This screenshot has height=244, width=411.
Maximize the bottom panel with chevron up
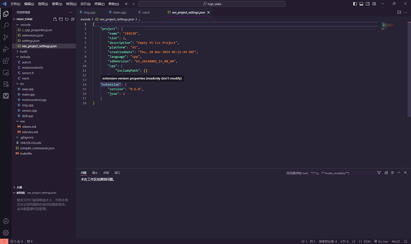(x=399, y=173)
